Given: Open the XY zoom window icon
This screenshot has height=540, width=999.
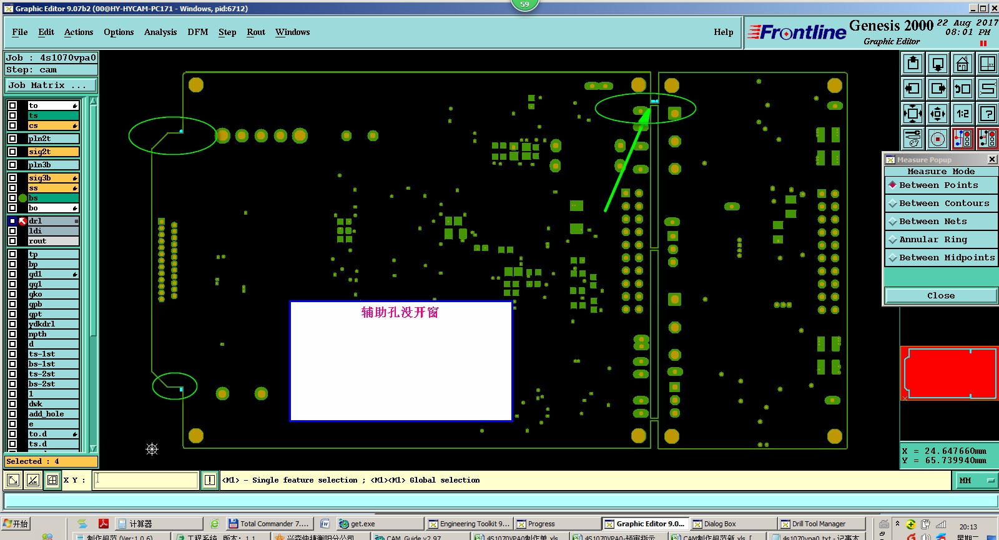Looking at the screenshot, I should tap(987, 64).
